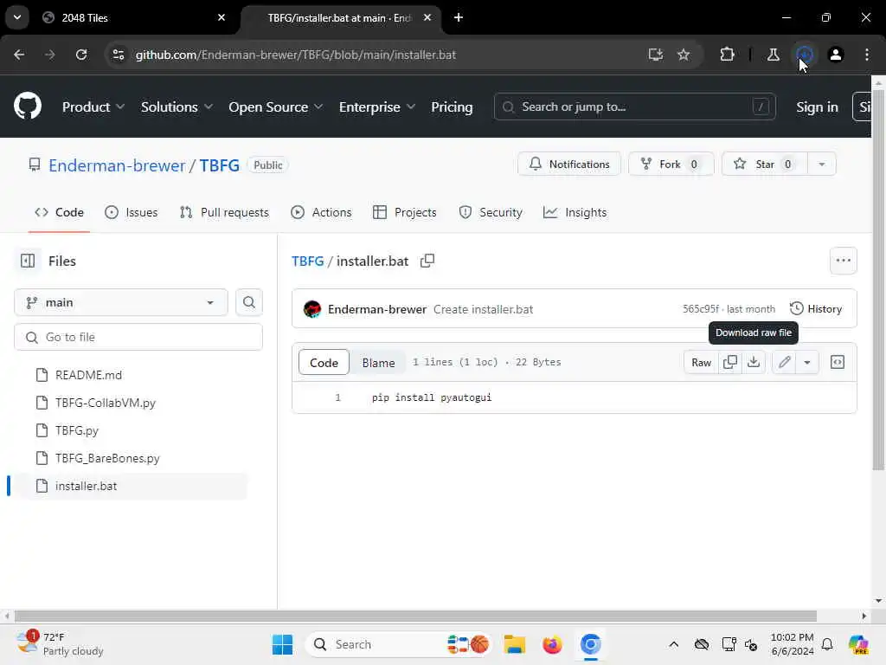The width and height of the screenshot is (886, 665).
Task: Click the horizontal scrollbar at page bottom
Action: (x=416, y=616)
